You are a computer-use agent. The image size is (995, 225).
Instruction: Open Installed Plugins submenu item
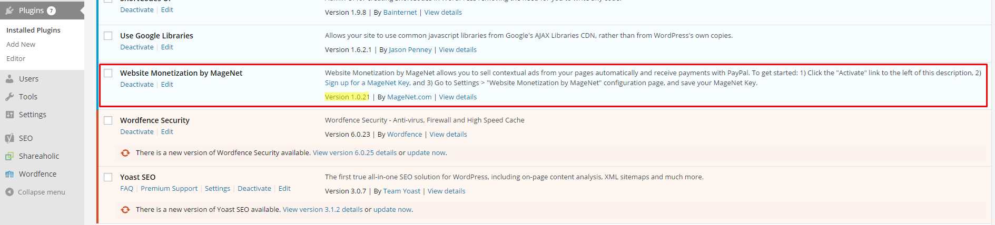(33, 30)
